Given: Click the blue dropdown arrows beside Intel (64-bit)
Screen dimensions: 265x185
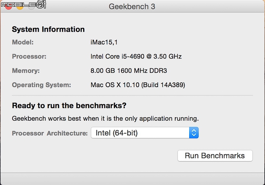Looking at the screenshot, I should 194,133.
